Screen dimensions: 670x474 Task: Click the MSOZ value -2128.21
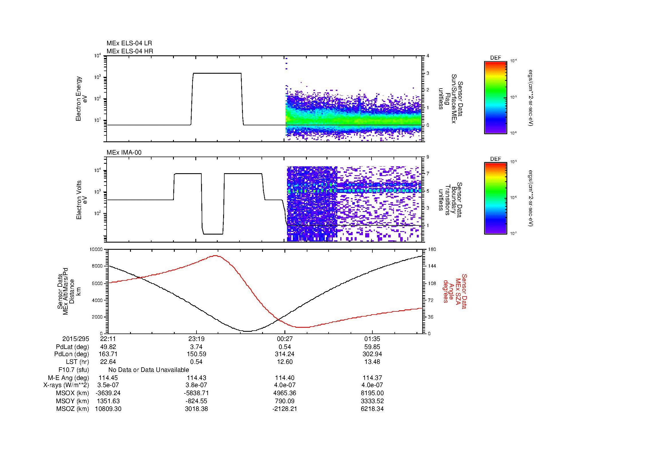(x=285, y=409)
